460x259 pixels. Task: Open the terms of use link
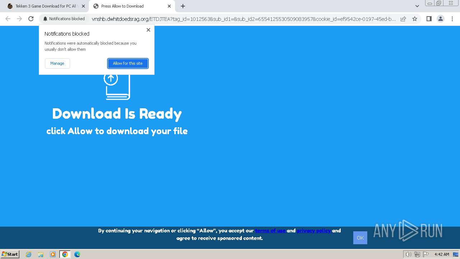[x=271, y=231]
